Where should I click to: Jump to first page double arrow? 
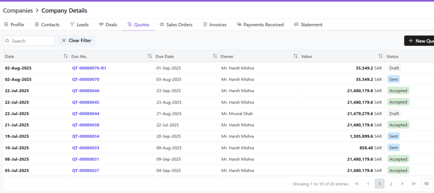(357, 184)
